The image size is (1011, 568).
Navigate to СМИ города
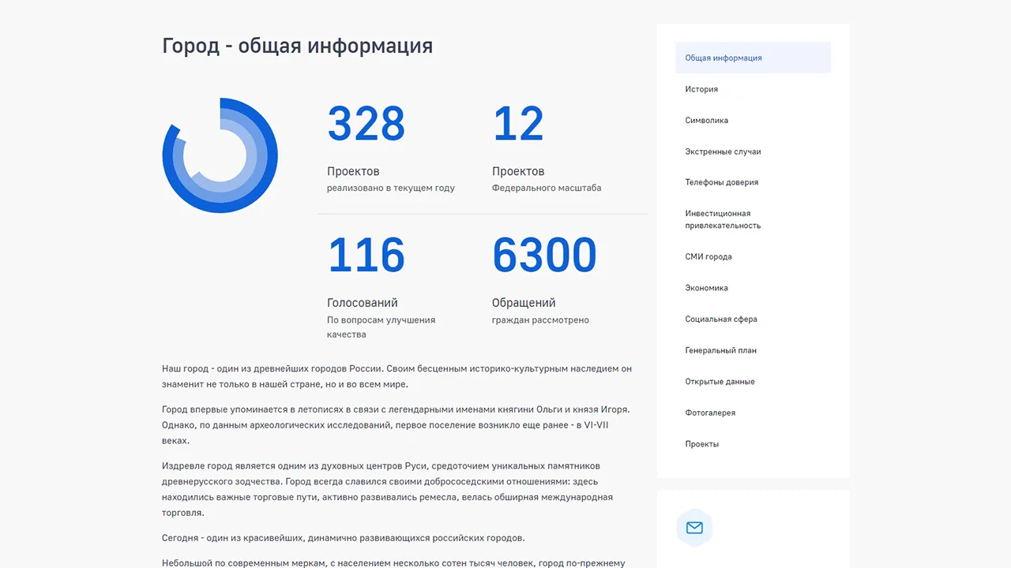708,256
